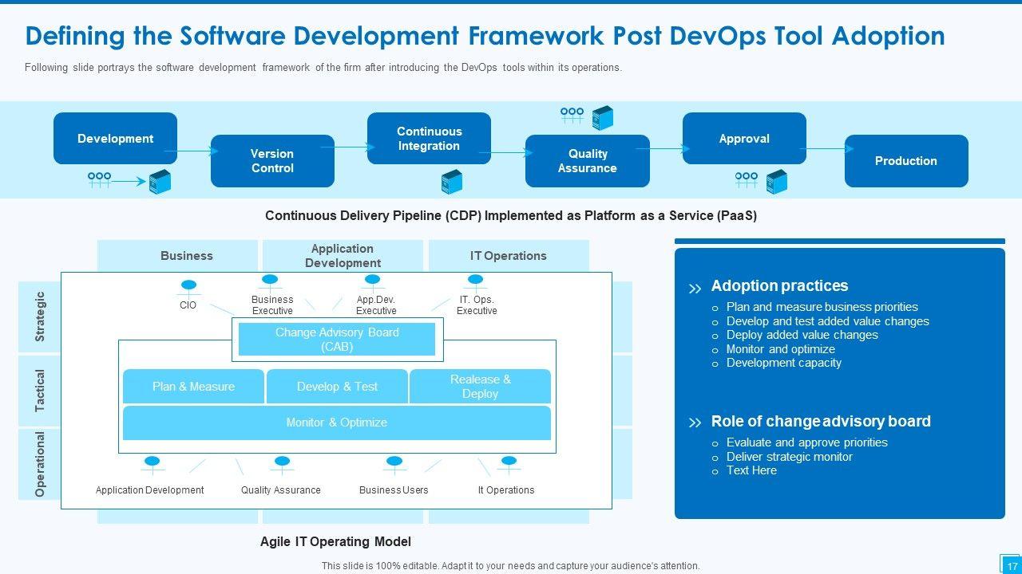The image size is (1022, 574).
Task: Click the person icon above Quality Assurance label
Action: coord(282,462)
